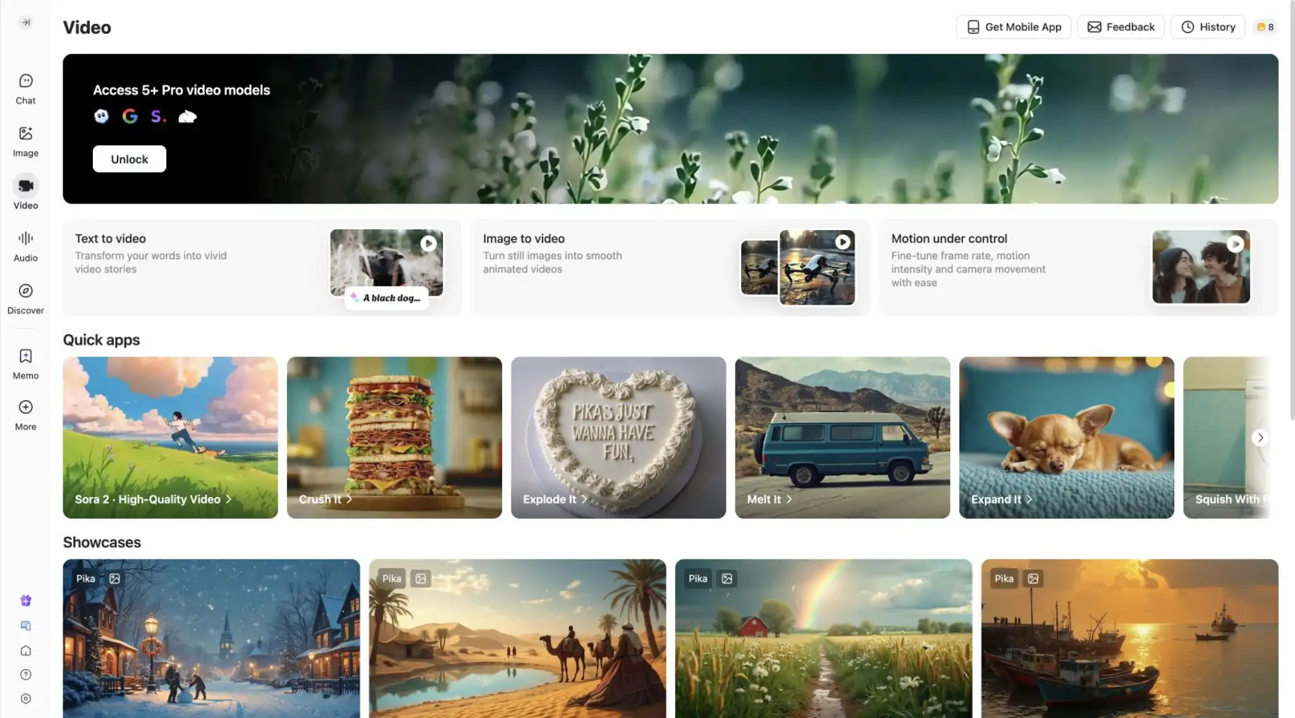Open the History panel
This screenshot has width=1295, height=718.
coord(1208,27)
